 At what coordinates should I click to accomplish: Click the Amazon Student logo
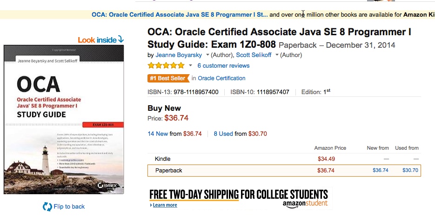(x=305, y=203)
